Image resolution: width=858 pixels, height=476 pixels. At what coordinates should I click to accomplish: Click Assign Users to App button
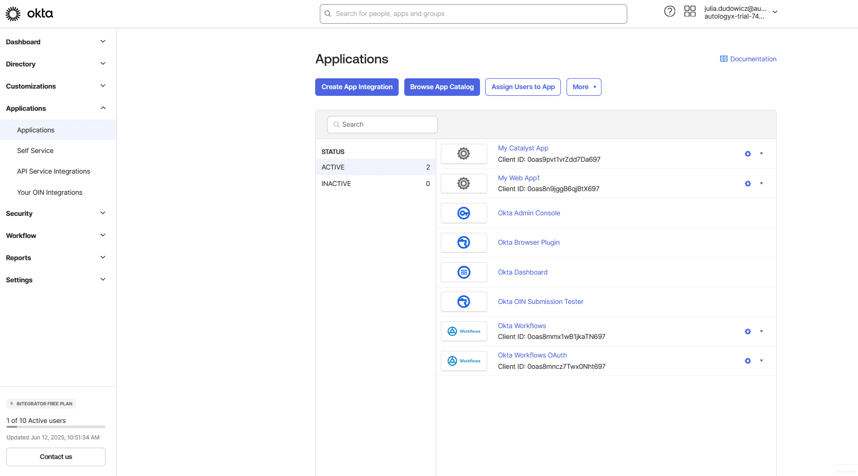click(523, 87)
